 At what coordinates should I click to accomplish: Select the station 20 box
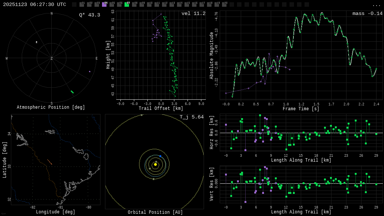[224, 4]
